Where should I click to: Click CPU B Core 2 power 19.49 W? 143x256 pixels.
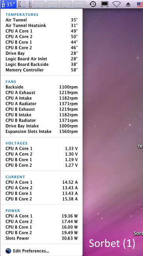41,233
